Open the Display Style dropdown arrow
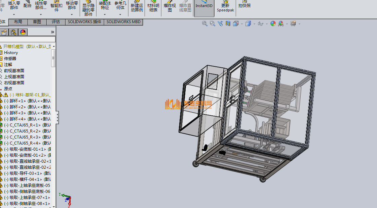Screen dimensions: 377x208 tap(254, 24)
